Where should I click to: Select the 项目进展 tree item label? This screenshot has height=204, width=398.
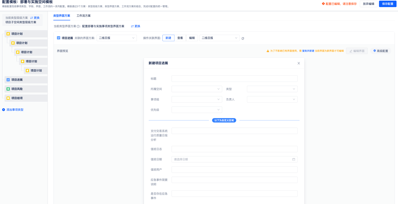point(17,80)
